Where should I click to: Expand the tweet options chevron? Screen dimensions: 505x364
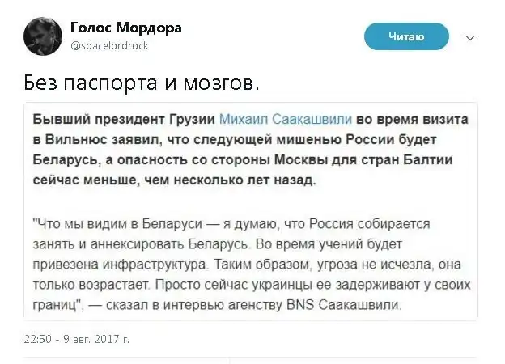(470, 37)
